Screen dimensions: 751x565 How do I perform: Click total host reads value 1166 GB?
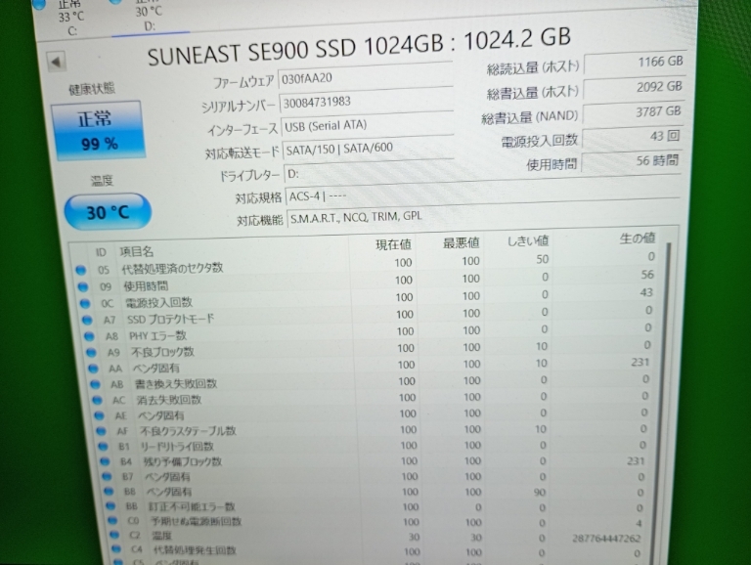click(635, 63)
